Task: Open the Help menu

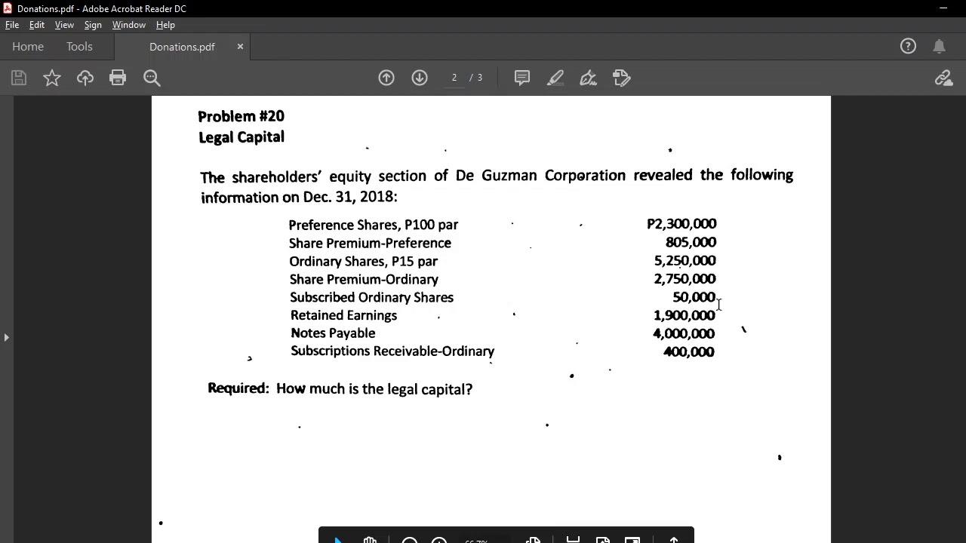Action: tap(165, 25)
